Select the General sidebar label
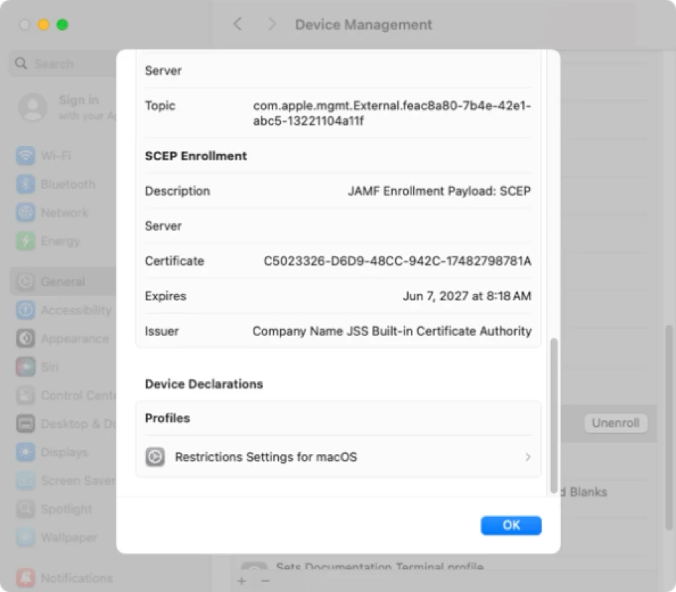This screenshot has height=592, width=676. pyautogui.click(x=63, y=282)
